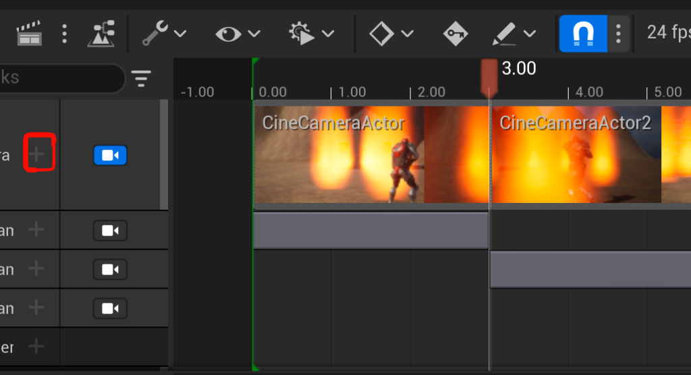Viewport: 691px width, 375px height.
Task: Click the red playhead marker at 3.00
Action: click(x=489, y=76)
